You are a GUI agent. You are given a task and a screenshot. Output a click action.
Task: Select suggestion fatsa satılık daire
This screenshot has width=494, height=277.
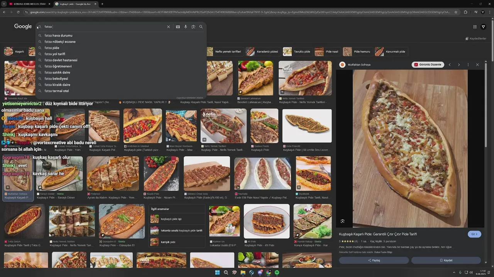pyautogui.click(x=122, y=72)
